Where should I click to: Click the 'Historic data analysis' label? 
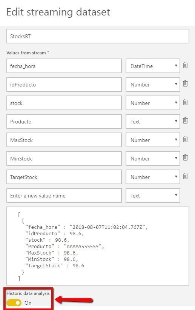pos(28,293)
